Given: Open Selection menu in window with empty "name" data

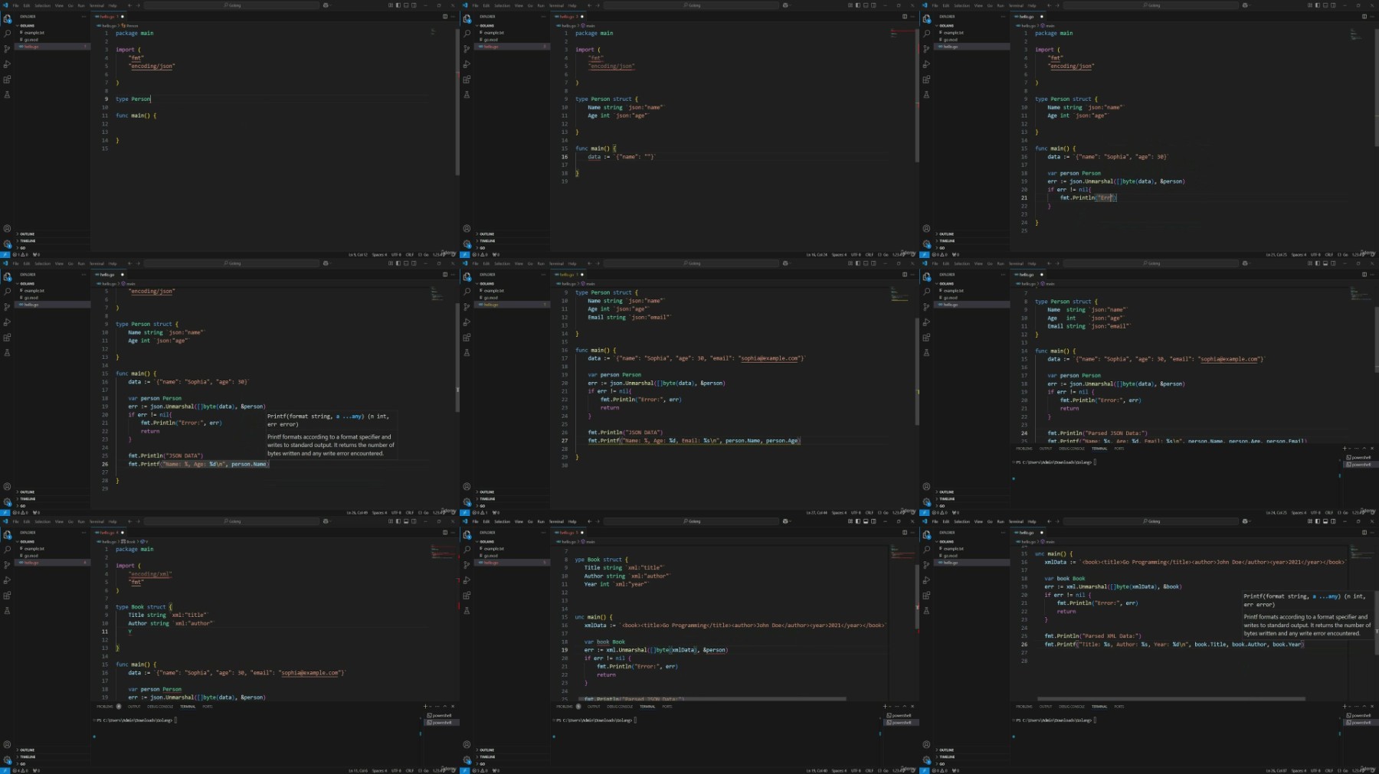Looking at the screenshot, I should (503, 5).
